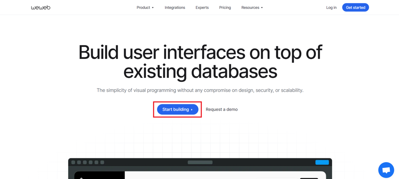Click the editor preview's blue button
399x179 pixels.
pyautogui.click(x=322, y=162)
